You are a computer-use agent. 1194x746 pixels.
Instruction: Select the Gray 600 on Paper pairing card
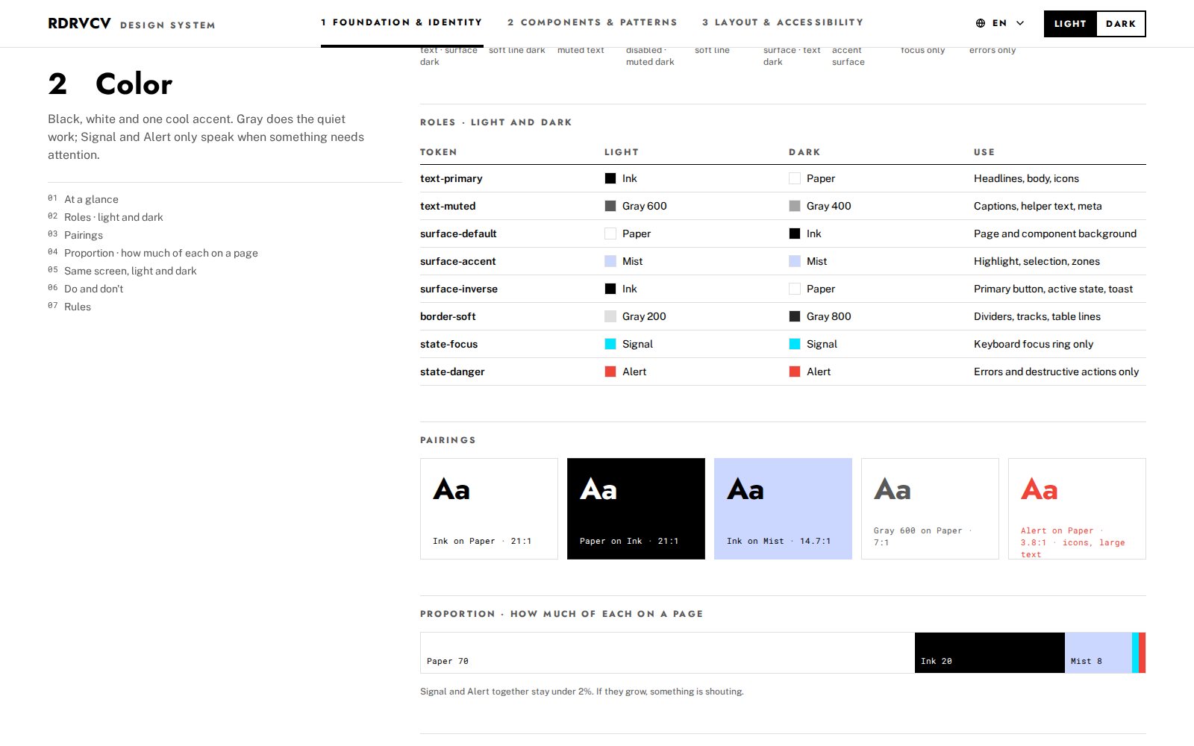(x=930, y=509)
